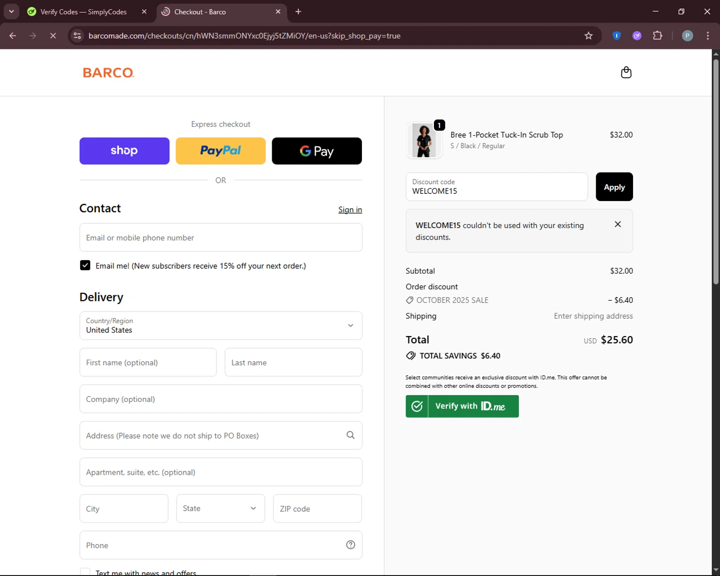The height and width of the screenshot is (576, 720).
Task: Click the USD $25.60 total amount
Action: click(608, 340)
